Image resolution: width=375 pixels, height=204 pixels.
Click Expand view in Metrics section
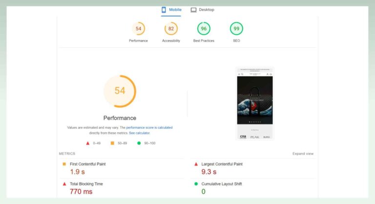(303, 153)
